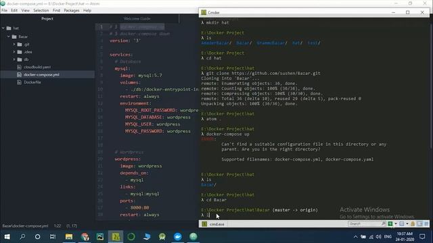The width and height of the screenshot is (433, 243).
Task: Click the Bazar folder icon
Action: point(14,36)
